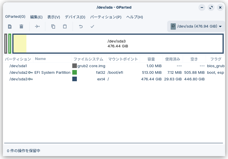228x159 pixels.
Task: Click the gray grub2 core.img color swatch
Action: pyautogui.click(x=75, y=66)
